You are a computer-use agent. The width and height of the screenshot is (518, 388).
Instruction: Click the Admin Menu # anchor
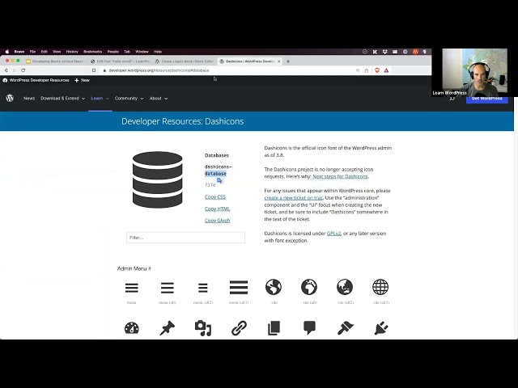[x=134, y=268]
